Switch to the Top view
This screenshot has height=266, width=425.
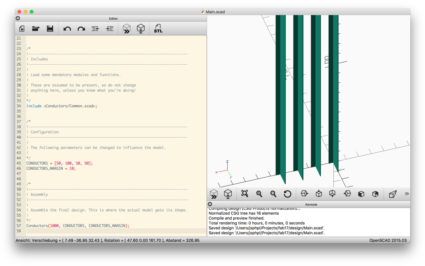click(x=319, y=194)
